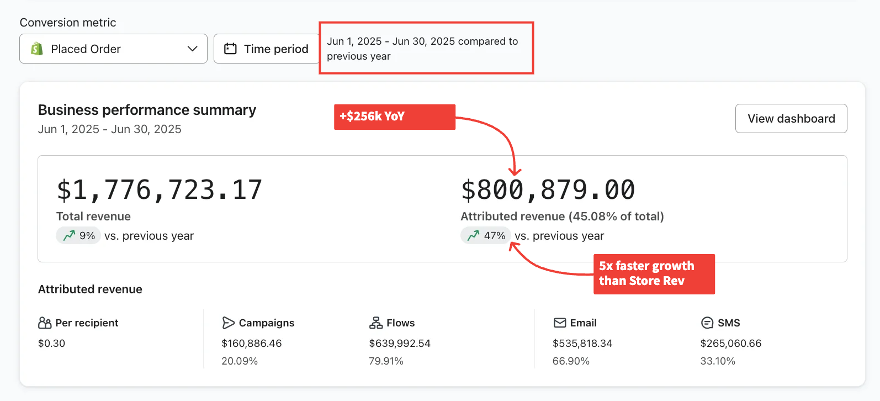Image resolution: width=880 pixels, height=401 pixels.
Task: Click the calendar icon in Time period
Action: (x=230, y=49)
